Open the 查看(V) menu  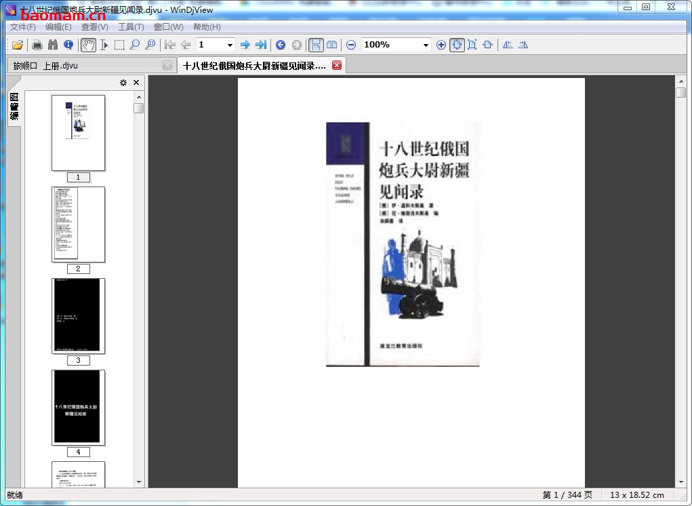(94, 26)
